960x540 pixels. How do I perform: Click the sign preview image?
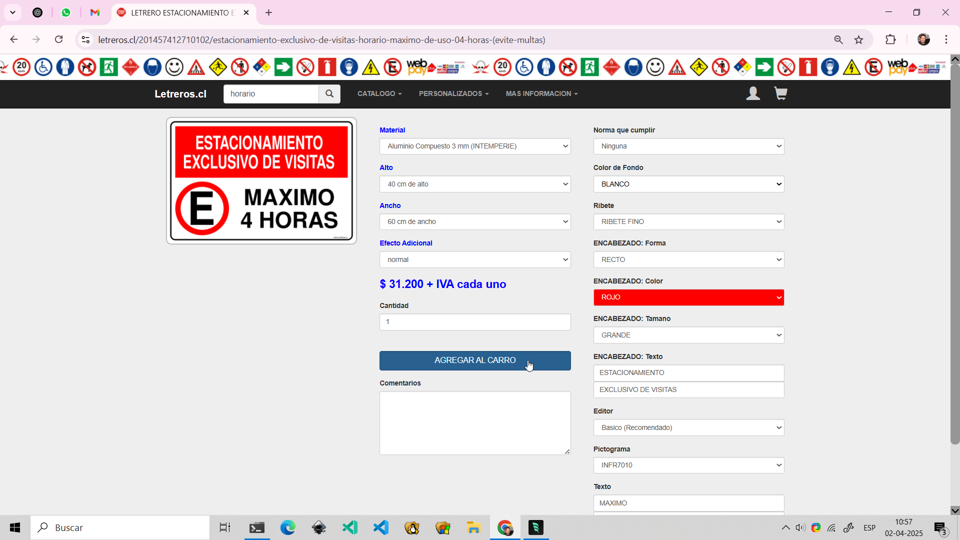click(261, 181)
